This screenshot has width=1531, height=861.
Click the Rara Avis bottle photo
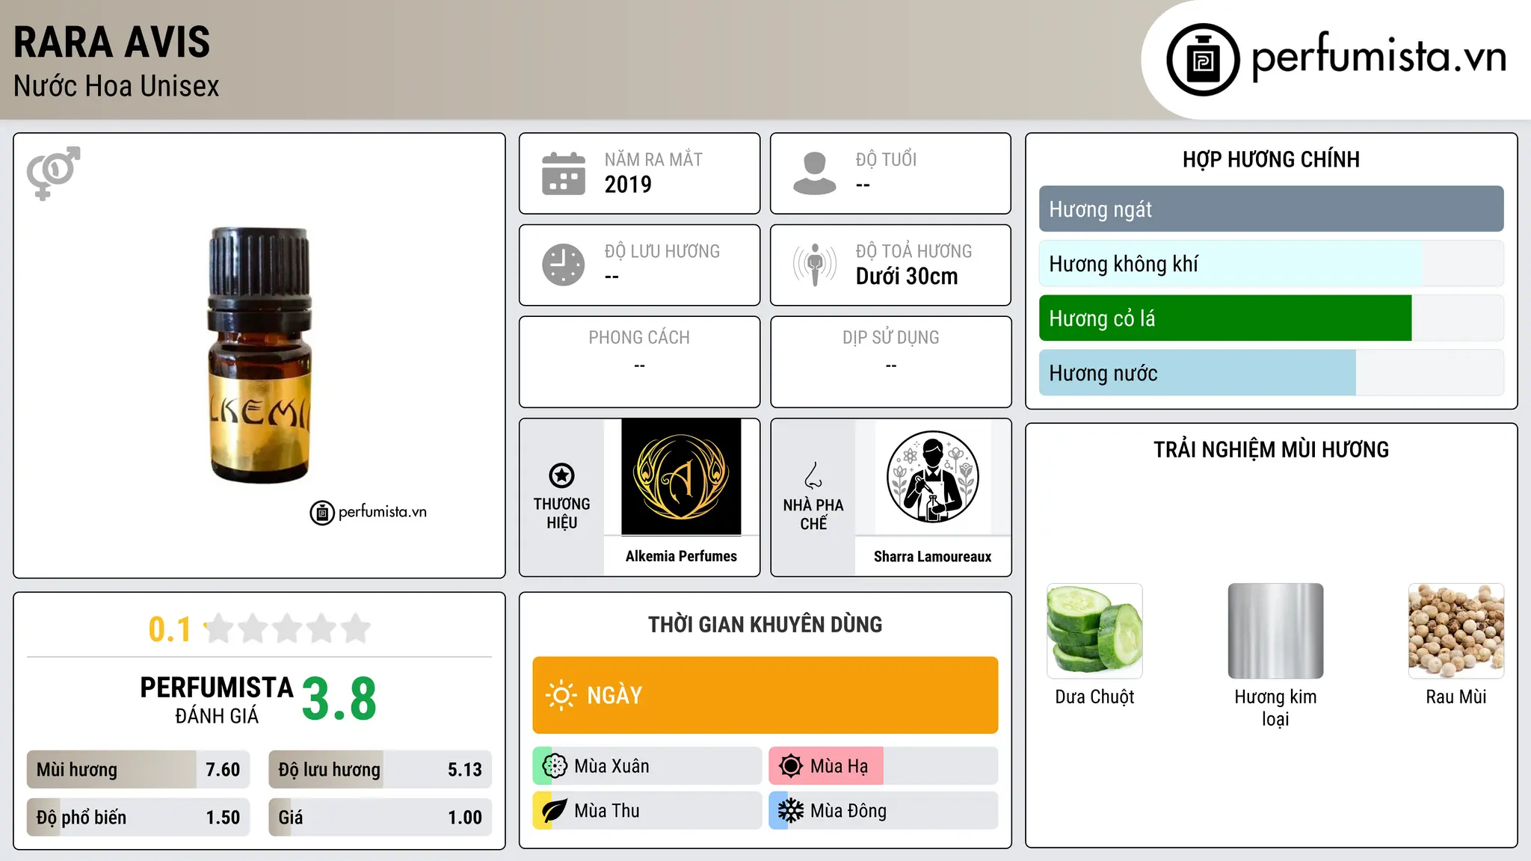(x=259, y=355)
